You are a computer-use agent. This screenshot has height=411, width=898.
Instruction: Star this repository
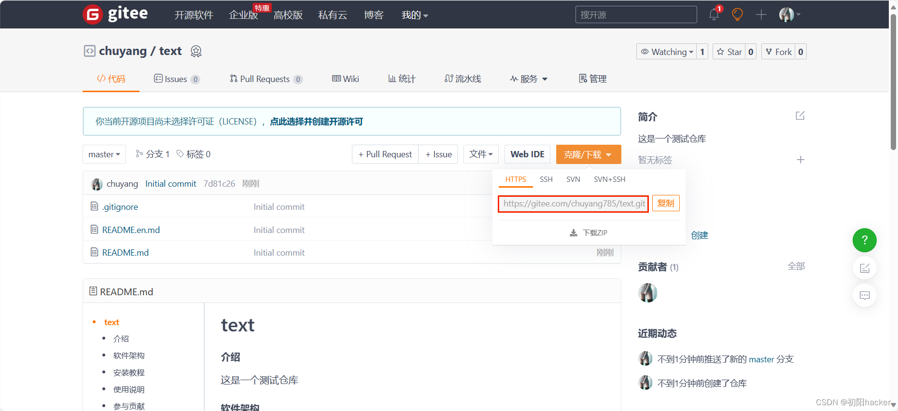pyautogui.click(x=729, y=52)
